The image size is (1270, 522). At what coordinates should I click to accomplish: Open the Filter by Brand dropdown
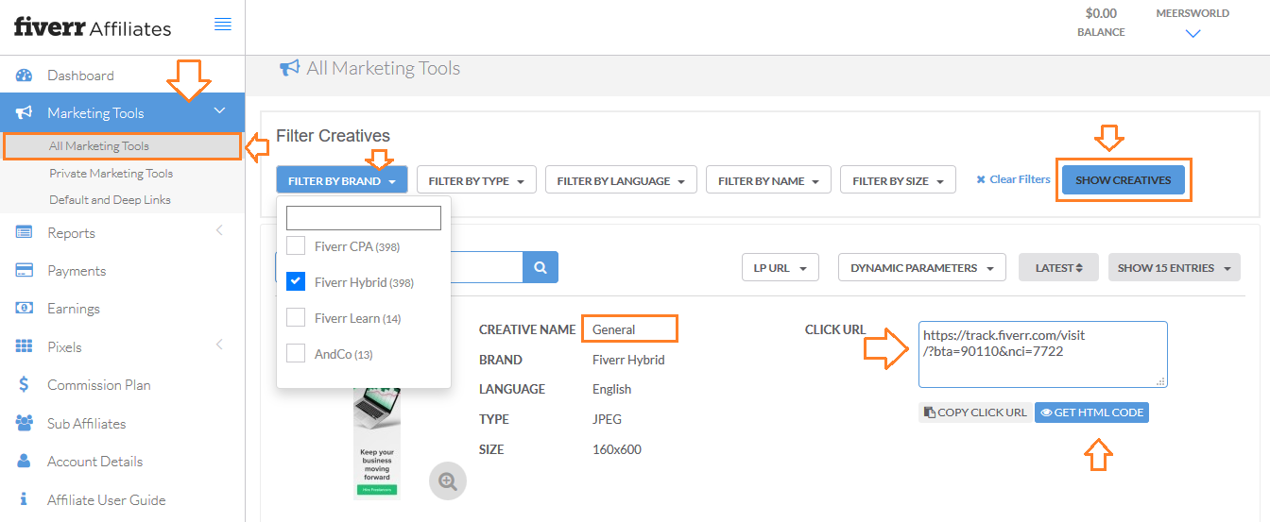pos(342,180)
